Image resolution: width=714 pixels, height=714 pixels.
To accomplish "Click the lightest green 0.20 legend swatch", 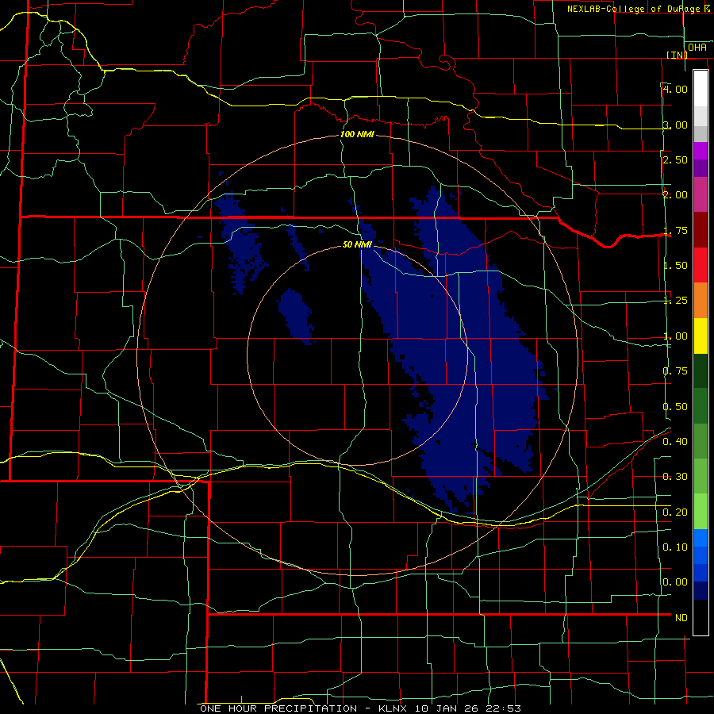I will pos(701,512).
